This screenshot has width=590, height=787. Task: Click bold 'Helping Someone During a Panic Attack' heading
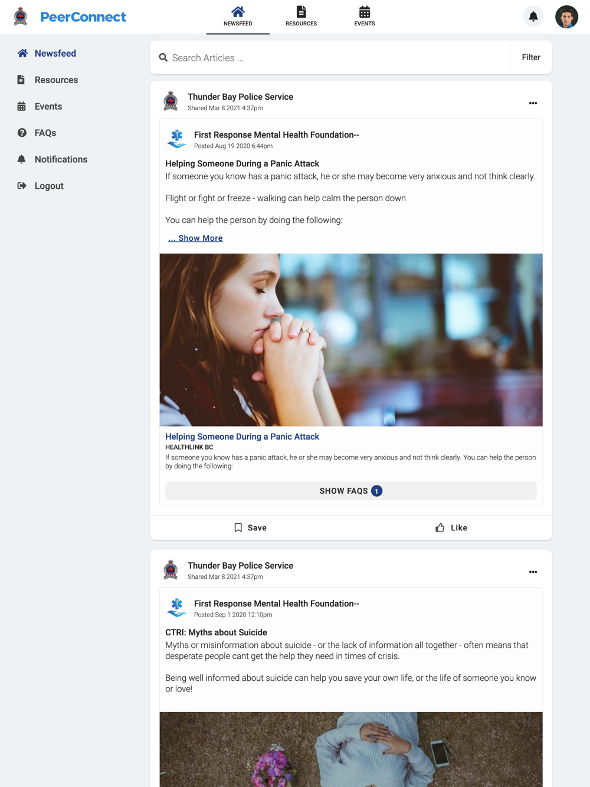pos(242,163)
